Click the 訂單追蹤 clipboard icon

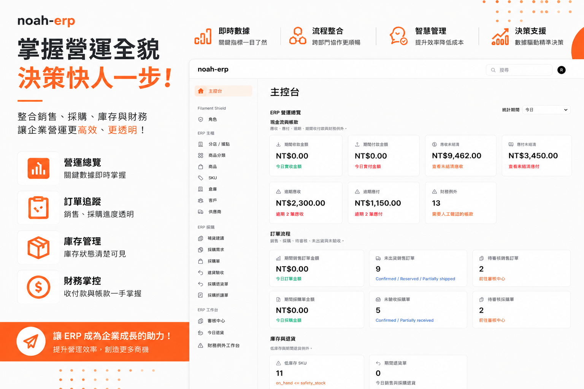(x=38, y=207)
